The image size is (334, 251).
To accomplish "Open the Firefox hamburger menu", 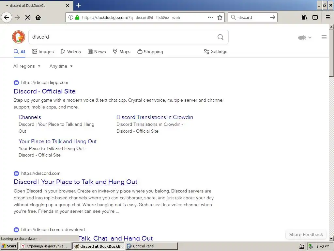I will 328,18.
